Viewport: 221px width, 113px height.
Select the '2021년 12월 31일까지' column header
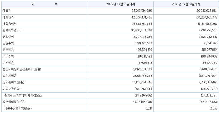click(186, 4)
